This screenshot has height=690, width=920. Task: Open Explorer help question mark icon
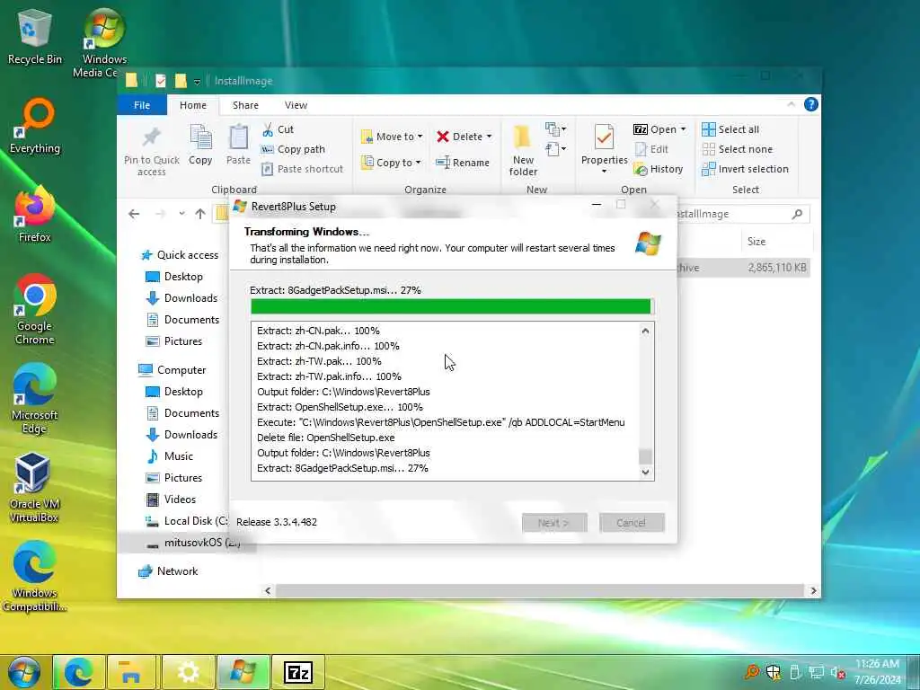pyautogui.click(x=811, y=104)
